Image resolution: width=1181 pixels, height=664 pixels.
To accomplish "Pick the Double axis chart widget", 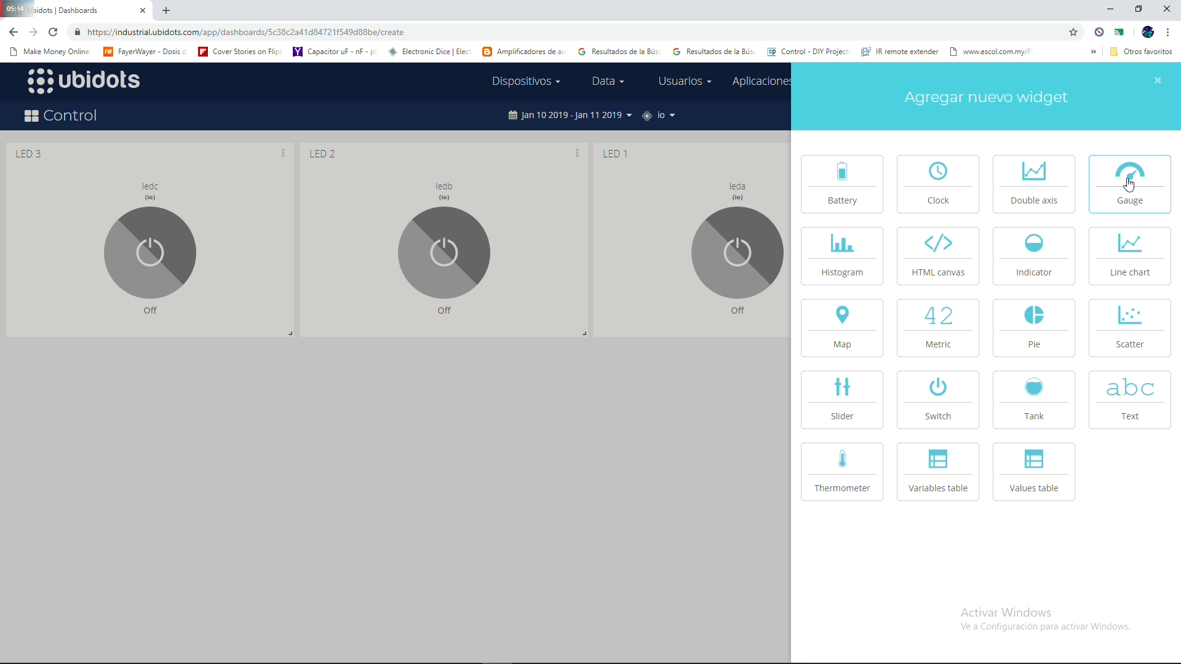I will tap(1033, 183).
